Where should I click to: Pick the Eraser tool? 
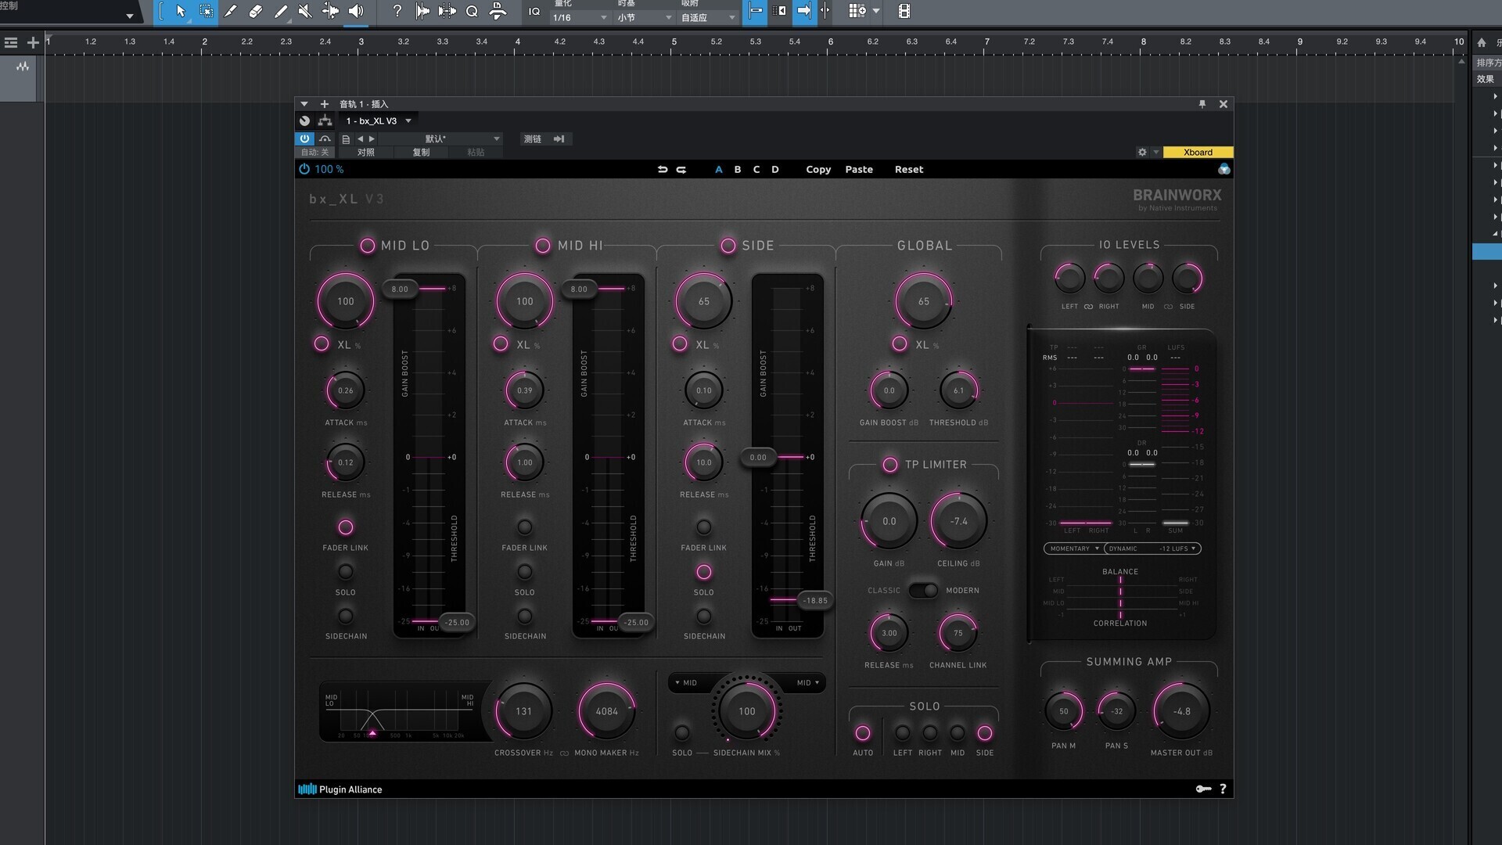255,11
